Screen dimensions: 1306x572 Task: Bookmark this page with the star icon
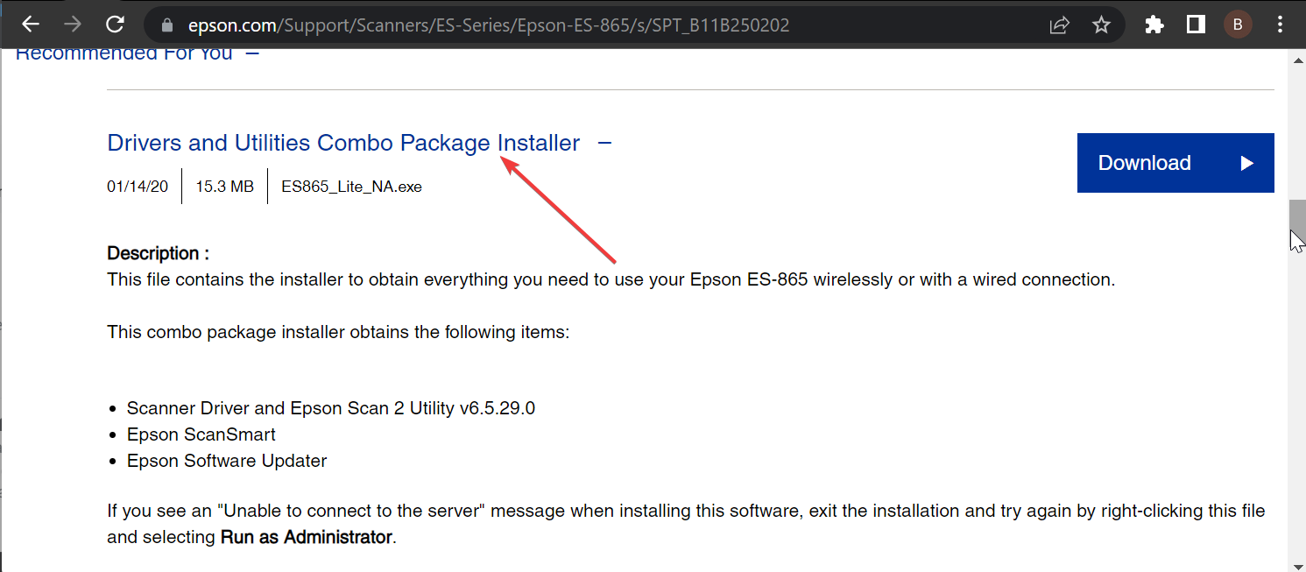[1101, 25]
